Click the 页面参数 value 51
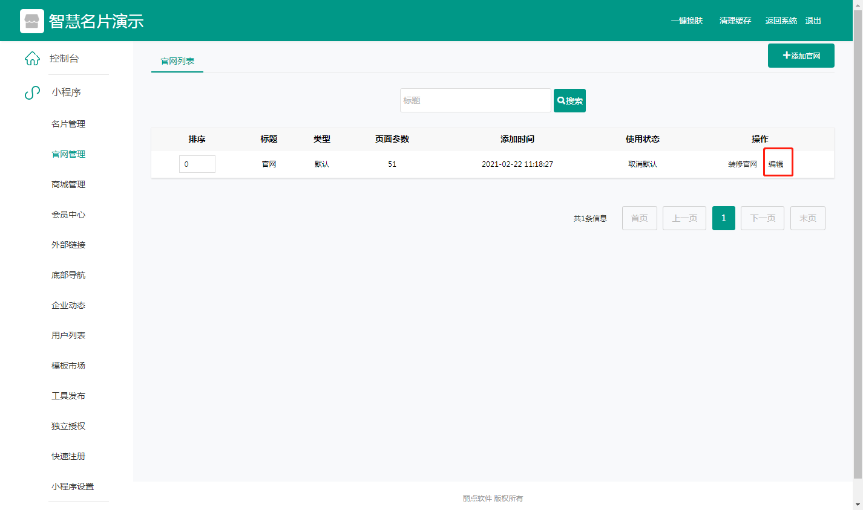Viewport: 863px width, 510px height. (x=392, y=164)
